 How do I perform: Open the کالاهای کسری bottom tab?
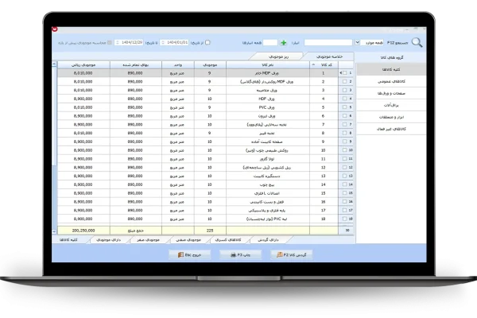coord(228,240)
